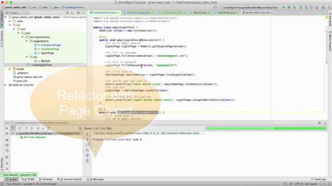Switch to SignInPage.java tab
Viewport: 332px width, 186px height.
(x=226, y=12)
